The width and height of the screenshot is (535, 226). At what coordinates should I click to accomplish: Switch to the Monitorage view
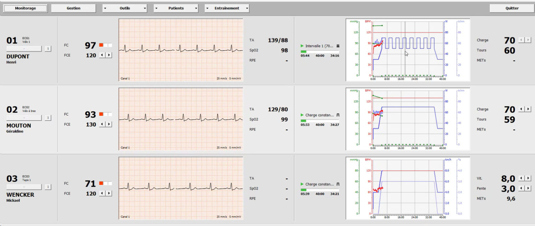point(25,8)
